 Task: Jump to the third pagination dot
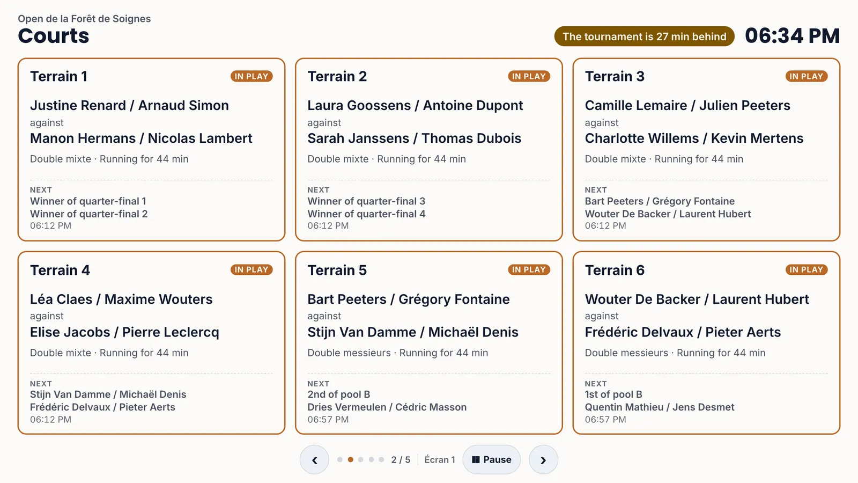point(361,459)
